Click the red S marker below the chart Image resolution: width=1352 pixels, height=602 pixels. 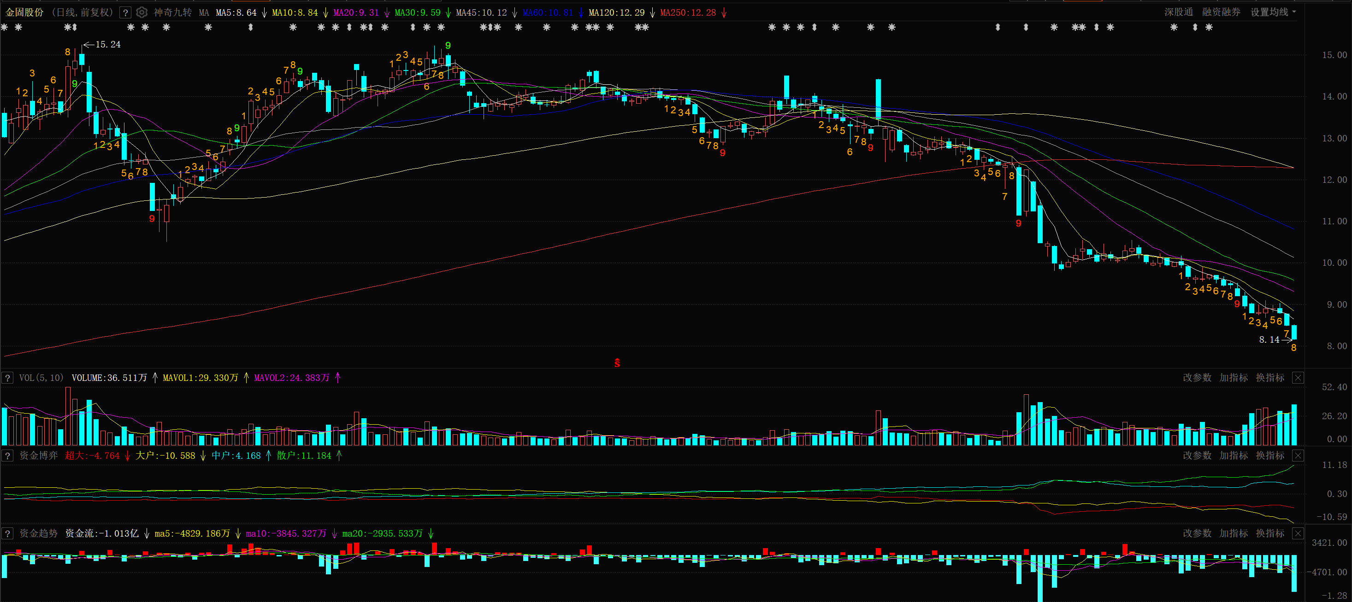pyautogui.click(x=617, y=362)
